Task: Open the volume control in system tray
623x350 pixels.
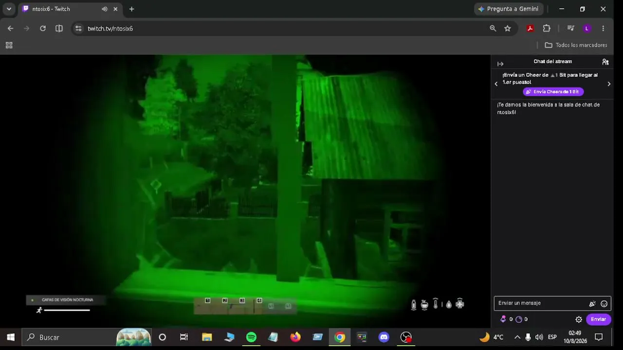Action: click(x=539, y=337)
